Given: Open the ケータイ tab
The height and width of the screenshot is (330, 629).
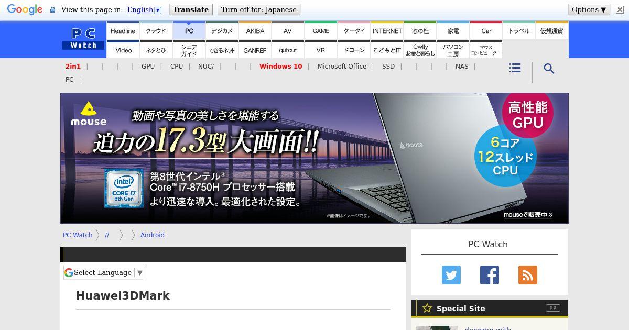Looking at the screenshot, I should [x=354, y=30].
